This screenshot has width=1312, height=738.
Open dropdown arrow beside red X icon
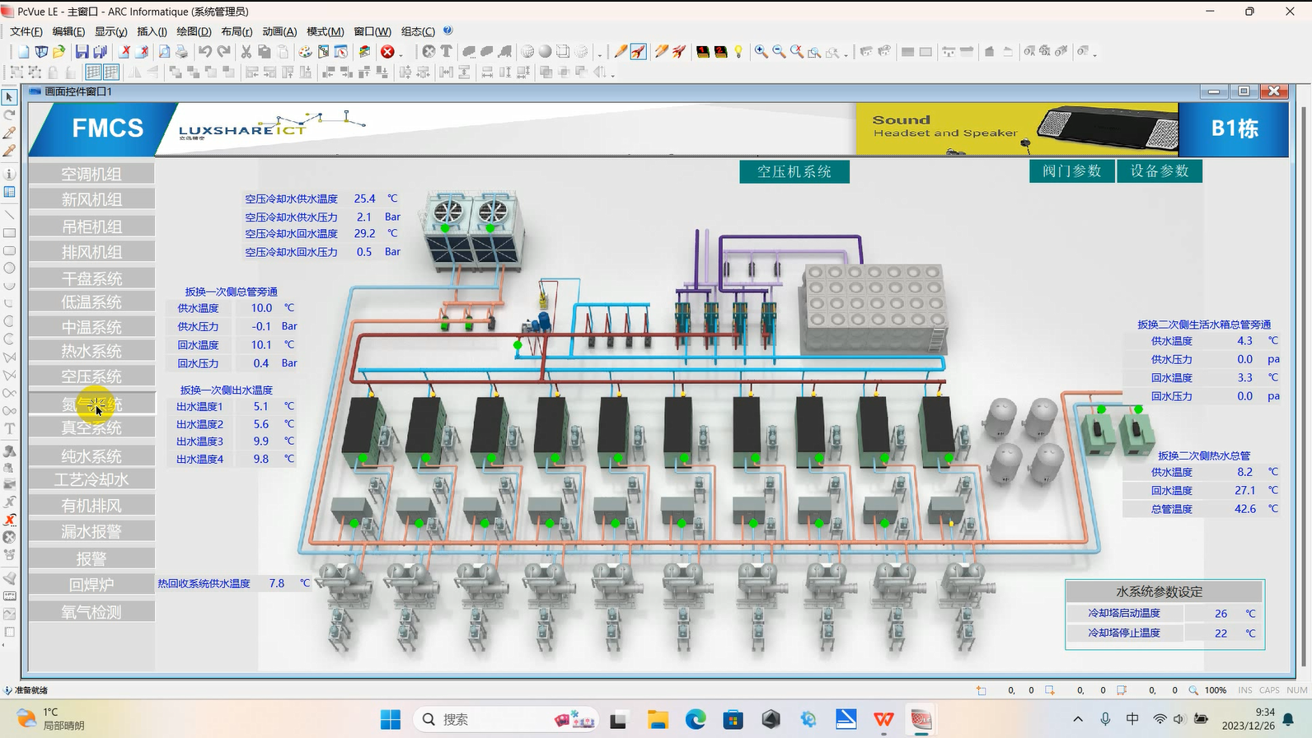point(401,54)
